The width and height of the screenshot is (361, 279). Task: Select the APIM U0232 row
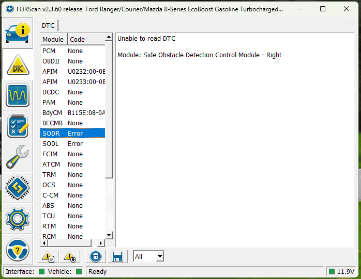tap(73, 71)
